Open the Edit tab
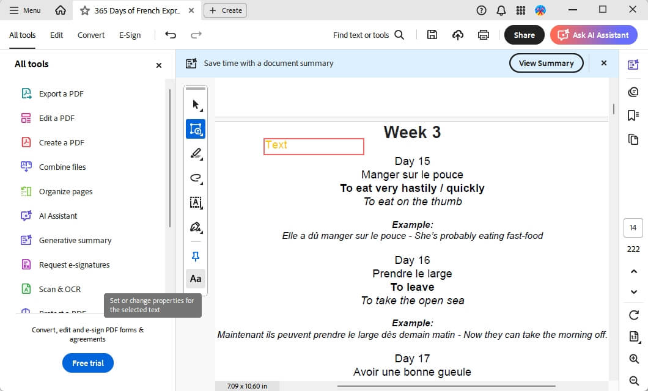Viewport: 648px width, 391px height. point(57,35)
